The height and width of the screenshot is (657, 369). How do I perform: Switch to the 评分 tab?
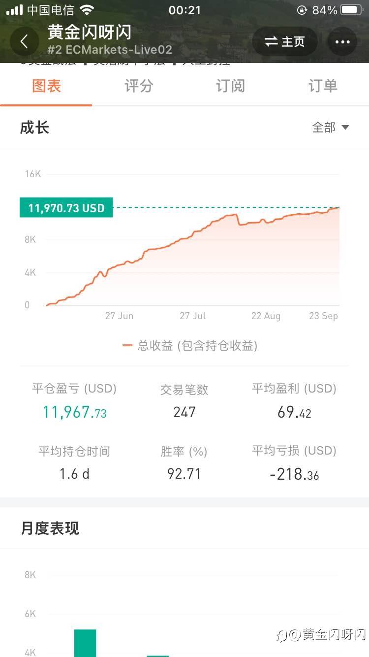click(138, 86)
